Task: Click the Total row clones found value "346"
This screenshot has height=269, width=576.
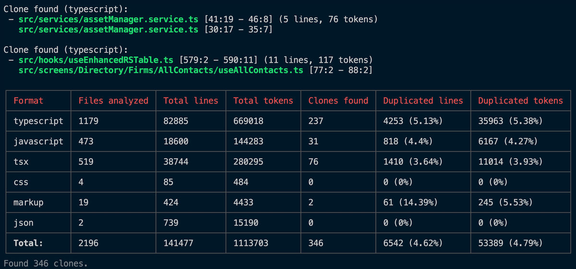Action: coord(316,243)
